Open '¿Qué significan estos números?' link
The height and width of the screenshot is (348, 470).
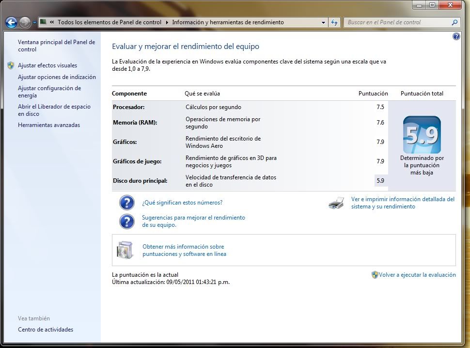(182, 203)
